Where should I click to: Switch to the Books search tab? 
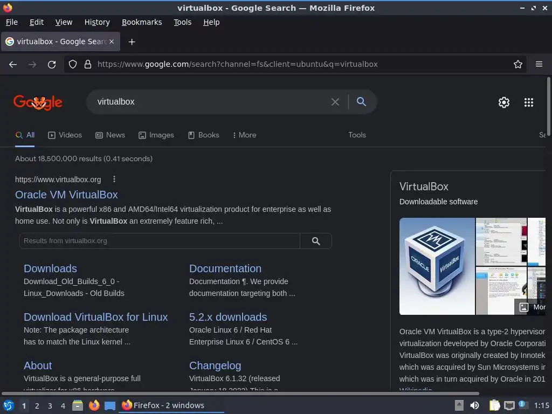[203, 135]
